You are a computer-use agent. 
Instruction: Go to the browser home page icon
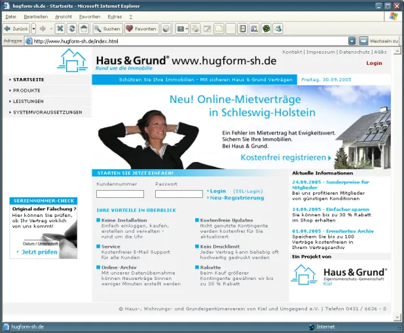pos(84,29)
